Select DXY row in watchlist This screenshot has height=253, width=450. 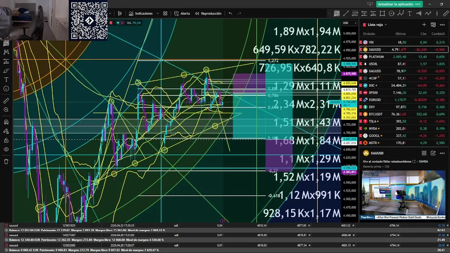tap(404, 107)
